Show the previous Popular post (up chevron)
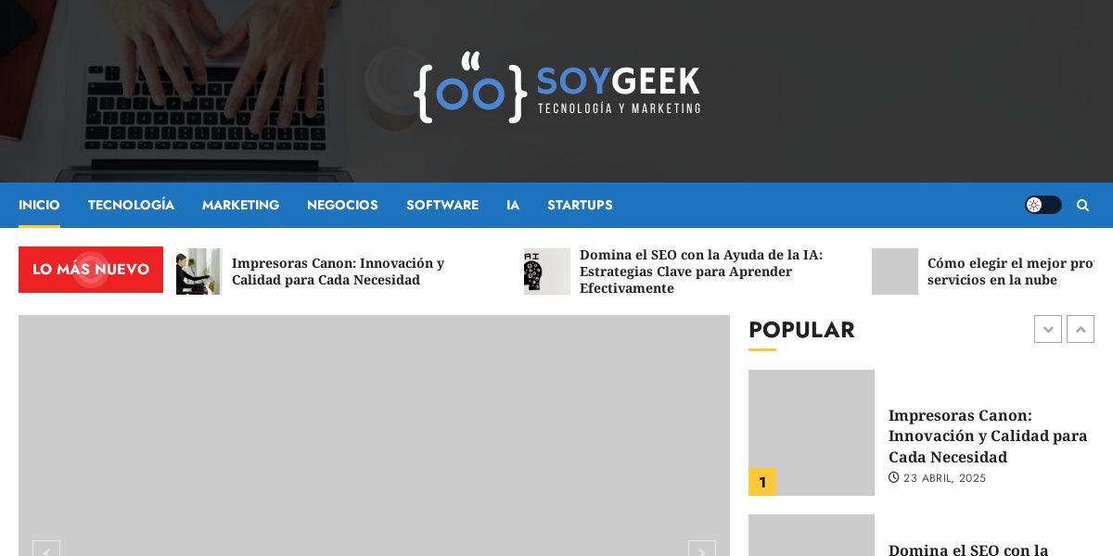This screenshot has height=556, width=1113. pos(1081,329)
